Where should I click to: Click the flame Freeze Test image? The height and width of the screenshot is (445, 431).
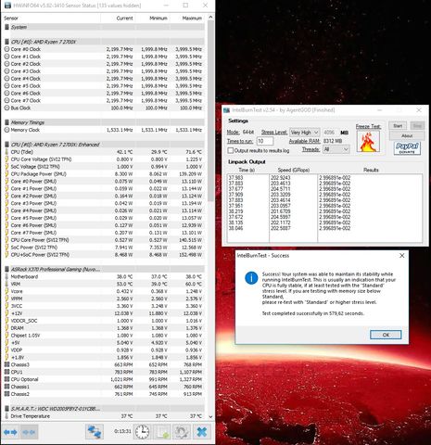coord(368,142)
